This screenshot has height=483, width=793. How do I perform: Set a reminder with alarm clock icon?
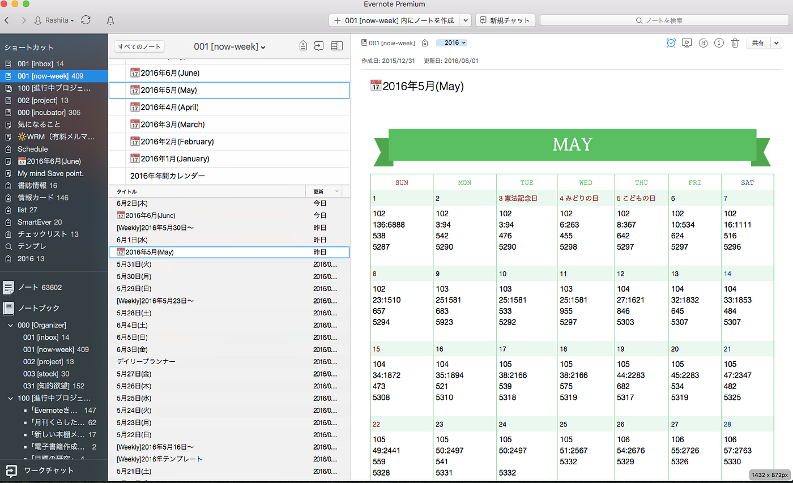[x=671, y=42]
